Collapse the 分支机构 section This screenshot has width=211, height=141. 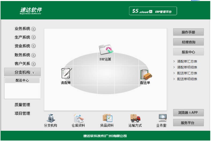point(22,72)
